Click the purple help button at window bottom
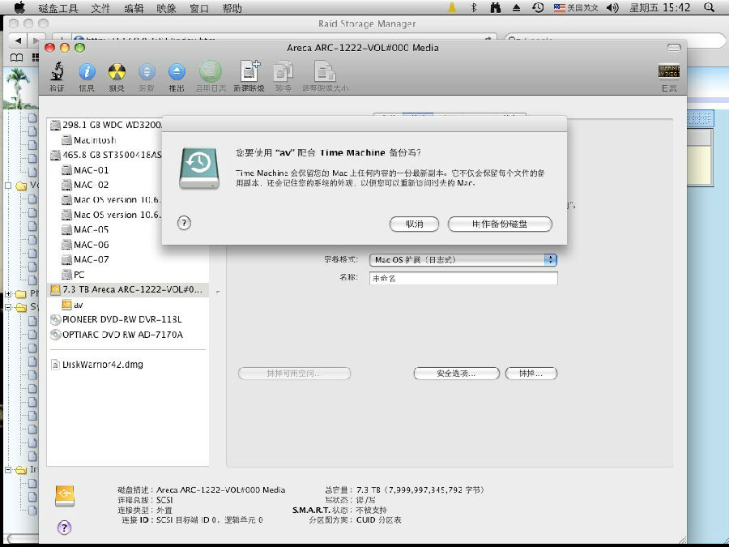729x547 pixels. [x=64, y=528]
